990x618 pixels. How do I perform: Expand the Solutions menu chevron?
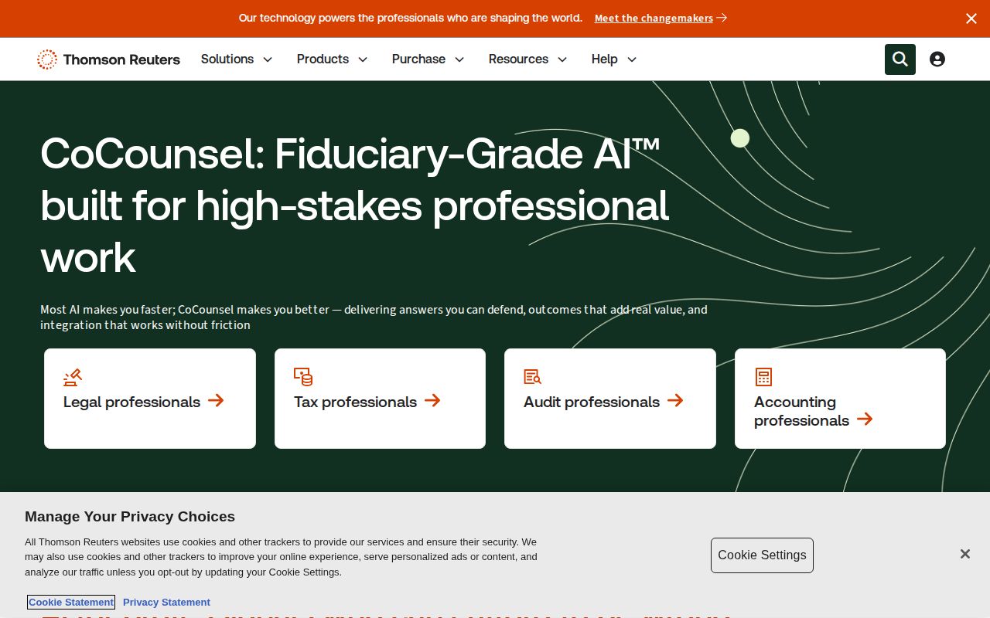point(268,59)
